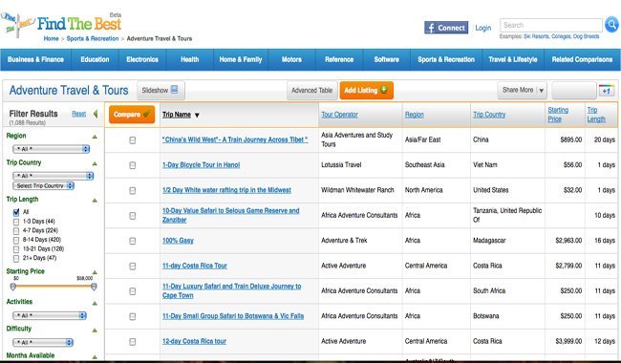The width and height of the screenshot is (621, 363).
Task: Open 12-day Costa Rica tour link
Action: click(x=194, y=341)
